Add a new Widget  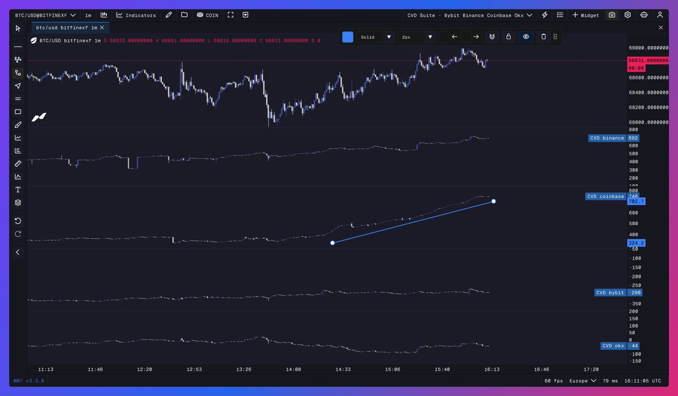click(x=585, y=15)
